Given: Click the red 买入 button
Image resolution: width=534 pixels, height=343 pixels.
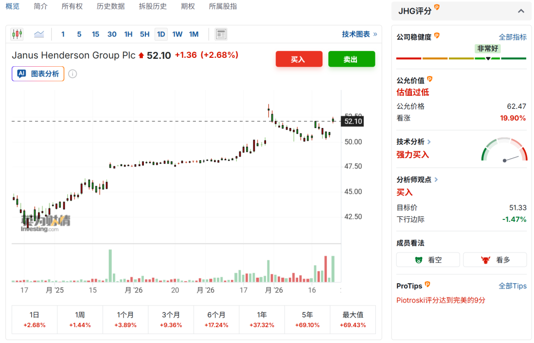Looking at the screenshot, I should 299,59.
